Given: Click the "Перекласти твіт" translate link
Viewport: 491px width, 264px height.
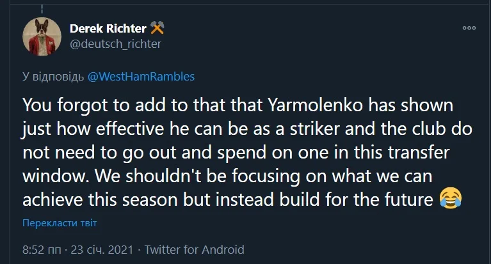Looking at the screenshot, I should pyautogui.click(x=60, y=224).
